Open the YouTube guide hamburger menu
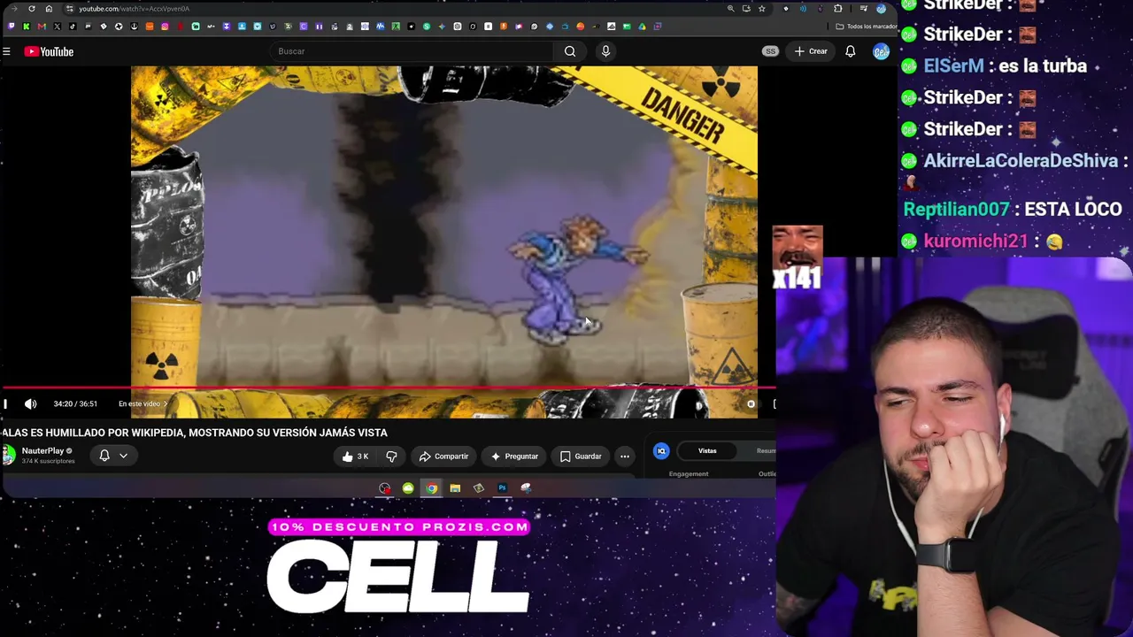Screen dimensions: 1133x637 coord(6,51)
